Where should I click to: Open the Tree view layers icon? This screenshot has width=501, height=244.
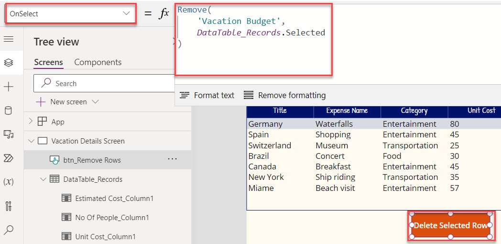8,62
